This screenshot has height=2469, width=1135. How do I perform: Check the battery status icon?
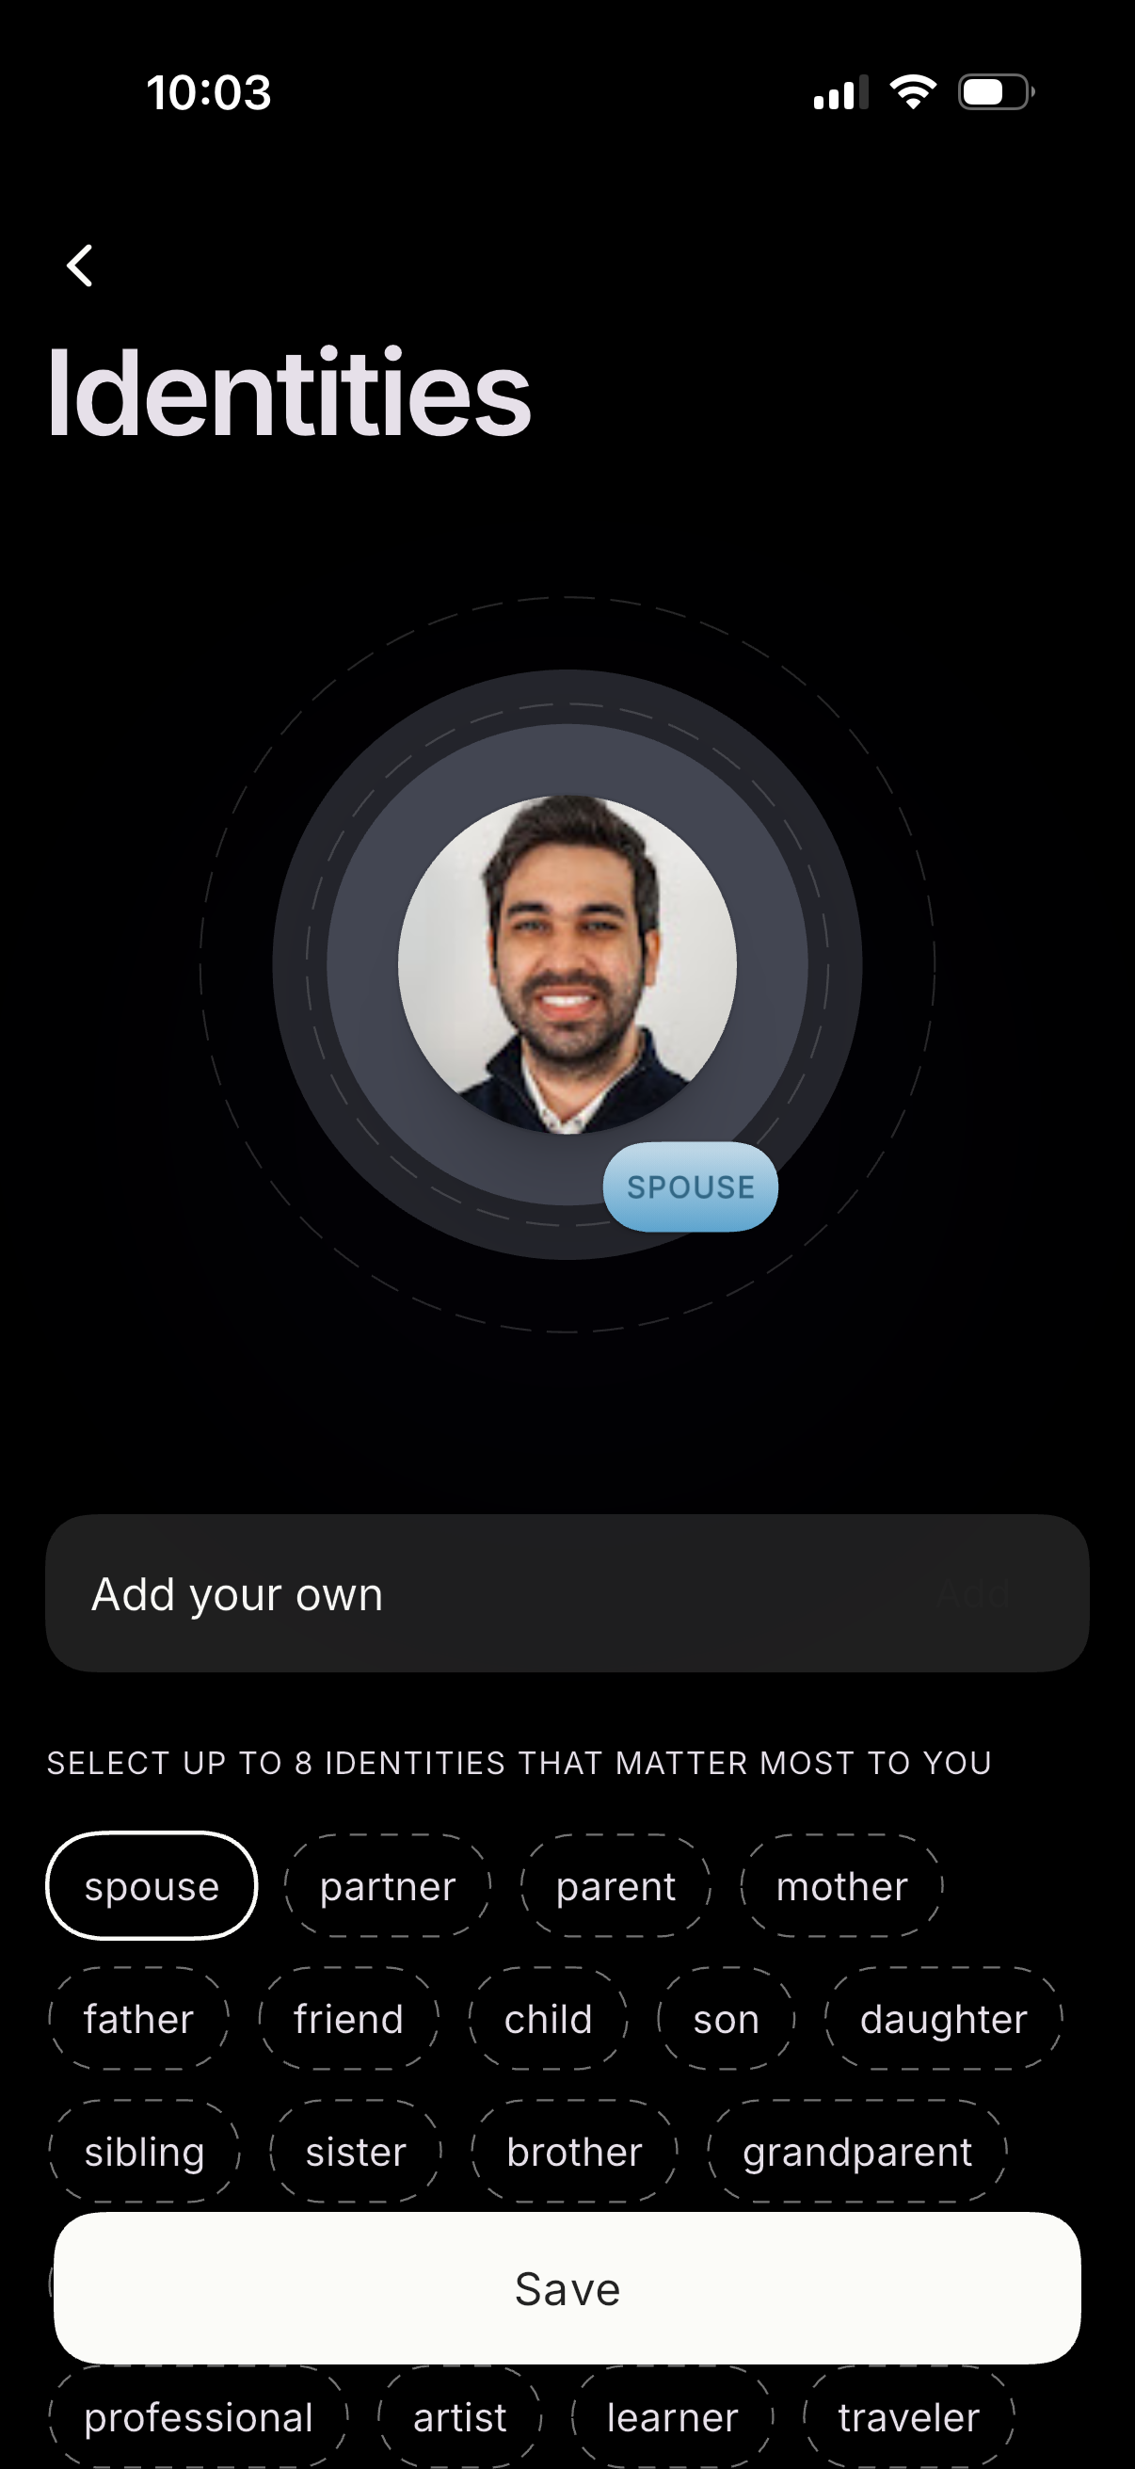click(x=996, y=93)
